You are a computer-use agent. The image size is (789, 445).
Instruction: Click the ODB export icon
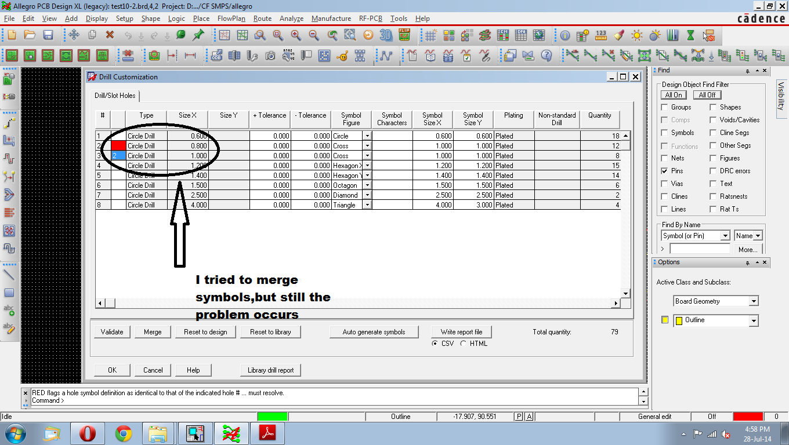(x=216, y=56)
